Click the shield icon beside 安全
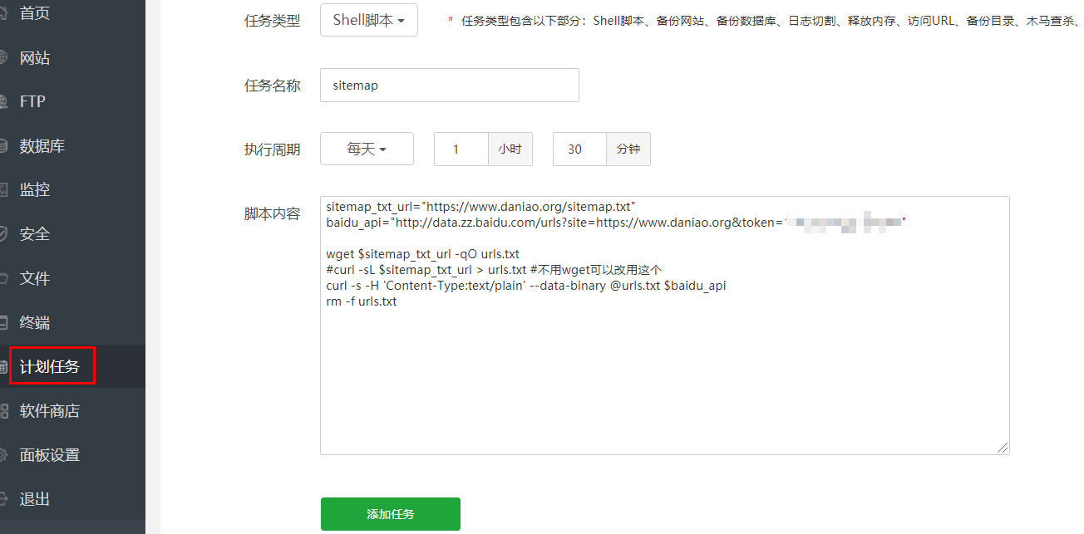Screen dimensions: 1084x534 point(3,234)
